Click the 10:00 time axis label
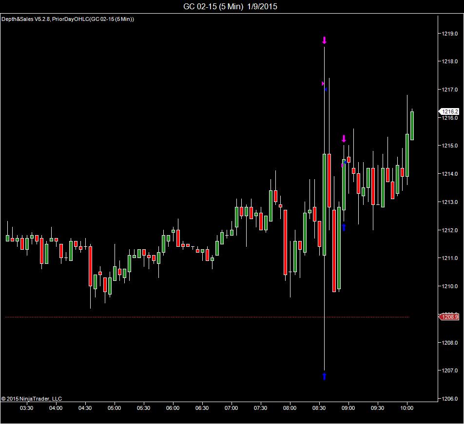 coord(407,408)
